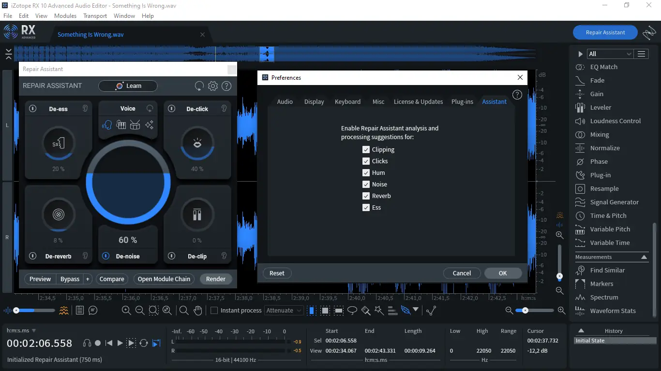661x371 pixels.
Task: Select the lasso selection tool
Action: tap(352, 311)
